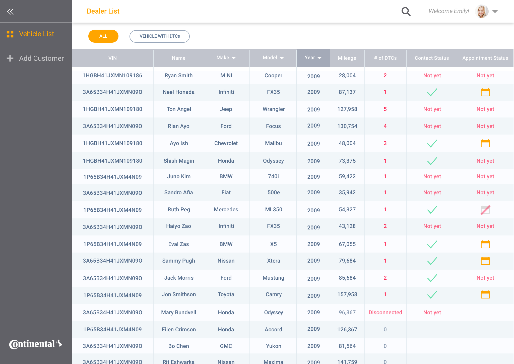This screenshot has width=514, height=364.
Task: Click the # of DTCs column header
Action: [x=385, y=58]
